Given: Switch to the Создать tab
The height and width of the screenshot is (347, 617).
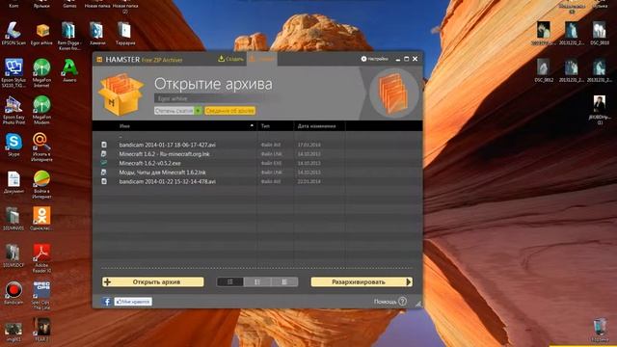Looking at the screenshot, I should [231, 59].
